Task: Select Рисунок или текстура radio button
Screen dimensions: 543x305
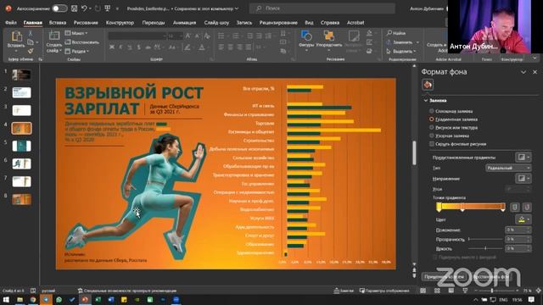Action: pos(432,128)
